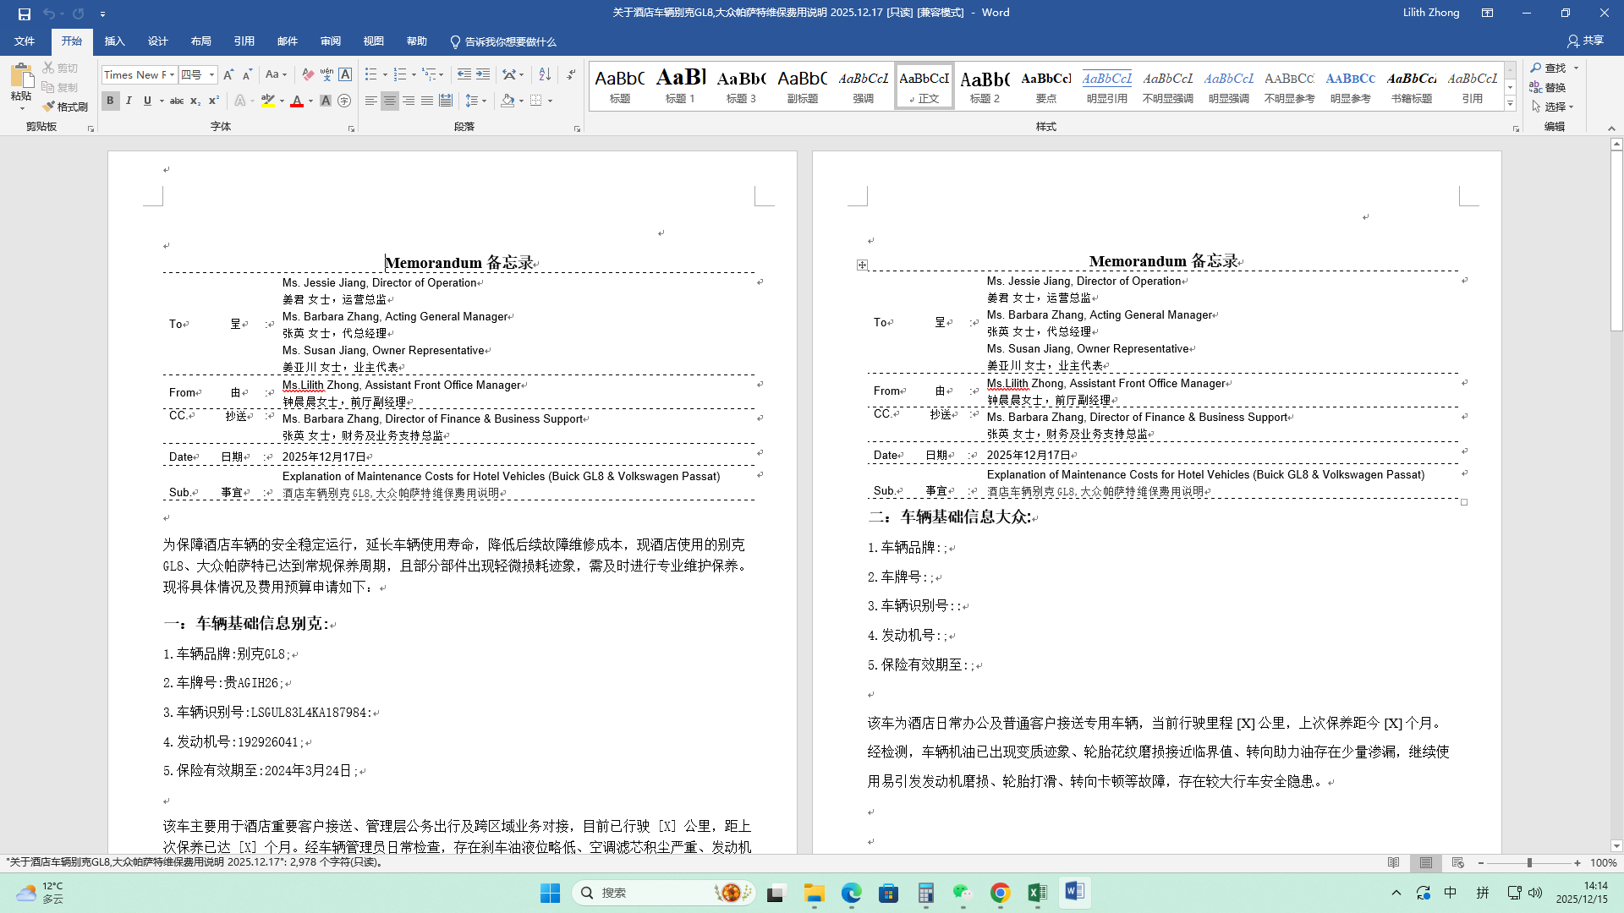Expand the styles gallery more arrow
Screen dimensions: 1624x913
tap(1510, 103)
